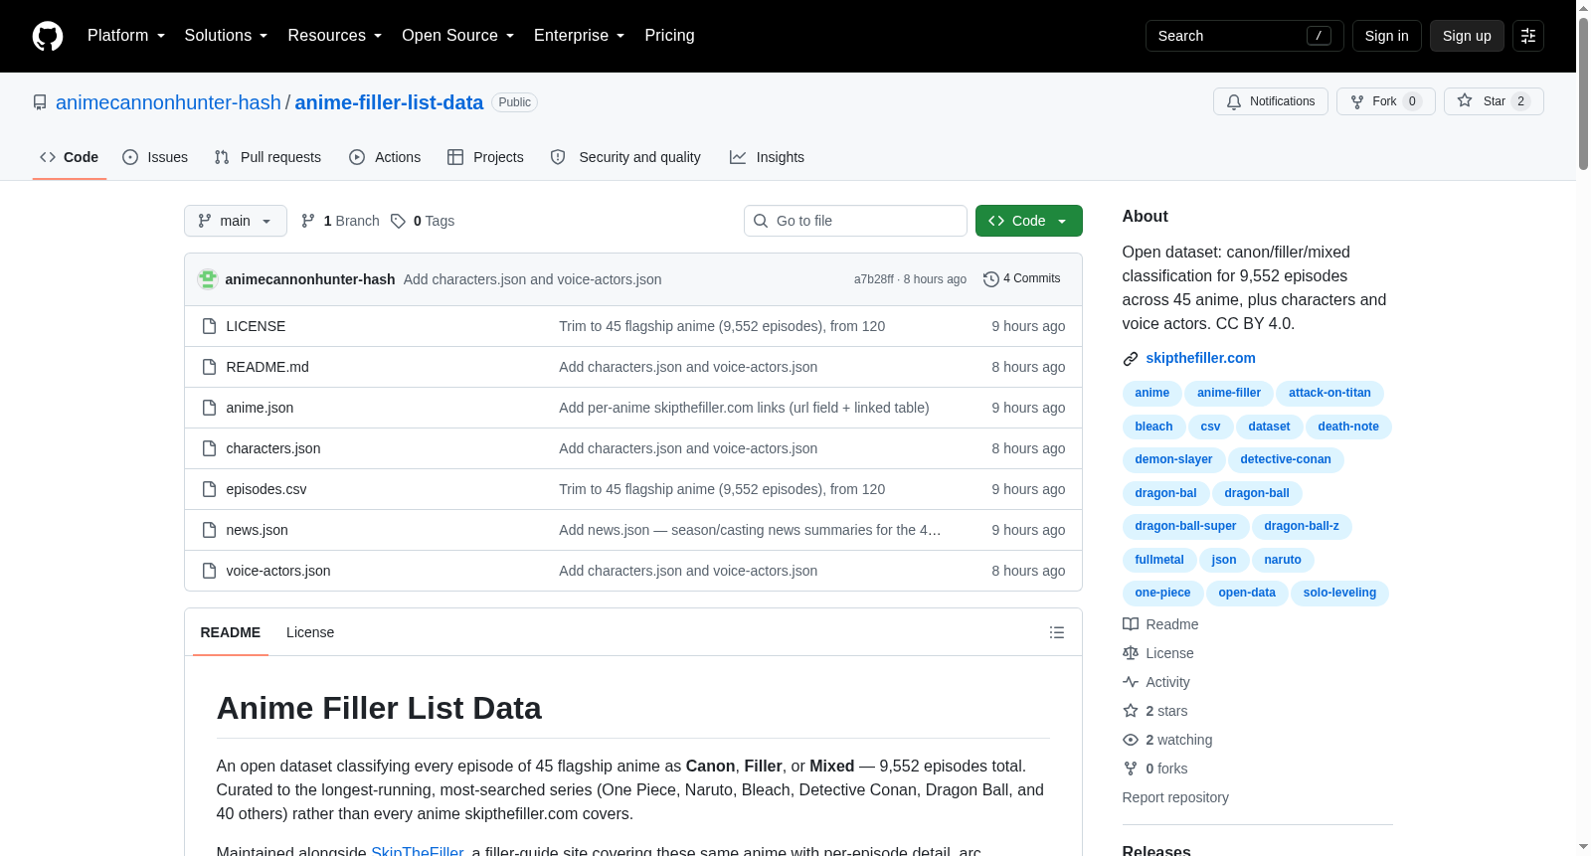1591x856 pixels.
Task: Click the Search input in the header
Action: click(1245, 36)
